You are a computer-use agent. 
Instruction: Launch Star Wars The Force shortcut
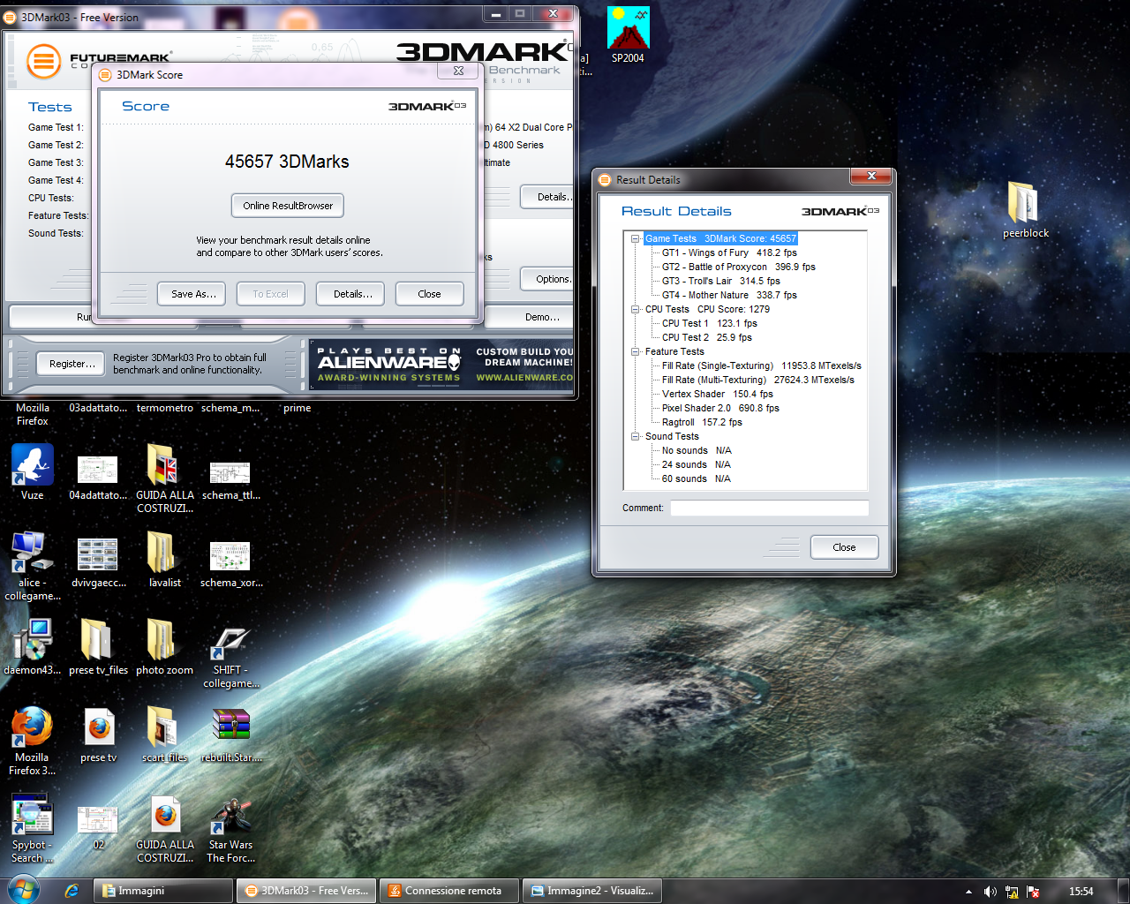tap(230, 829)
